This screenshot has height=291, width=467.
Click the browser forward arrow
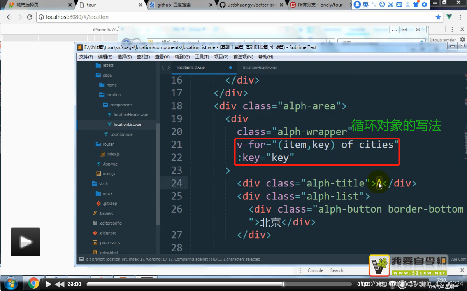19,17
